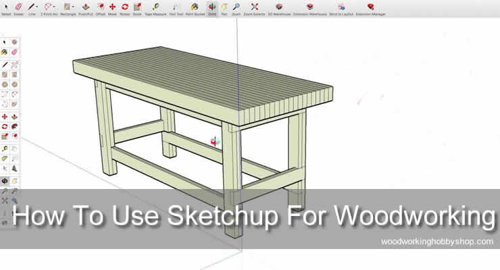500x270 pixels.
Task: Open the 3D Warehouse
Action: [279, 6]
